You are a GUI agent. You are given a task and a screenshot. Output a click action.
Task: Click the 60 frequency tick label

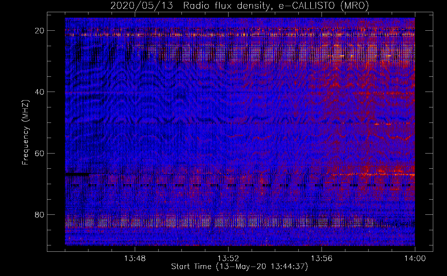tap(40, 153)
